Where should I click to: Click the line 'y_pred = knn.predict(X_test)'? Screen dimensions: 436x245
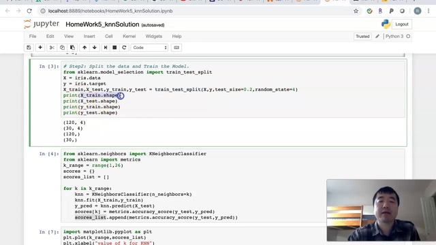click(x=114, y=206)
